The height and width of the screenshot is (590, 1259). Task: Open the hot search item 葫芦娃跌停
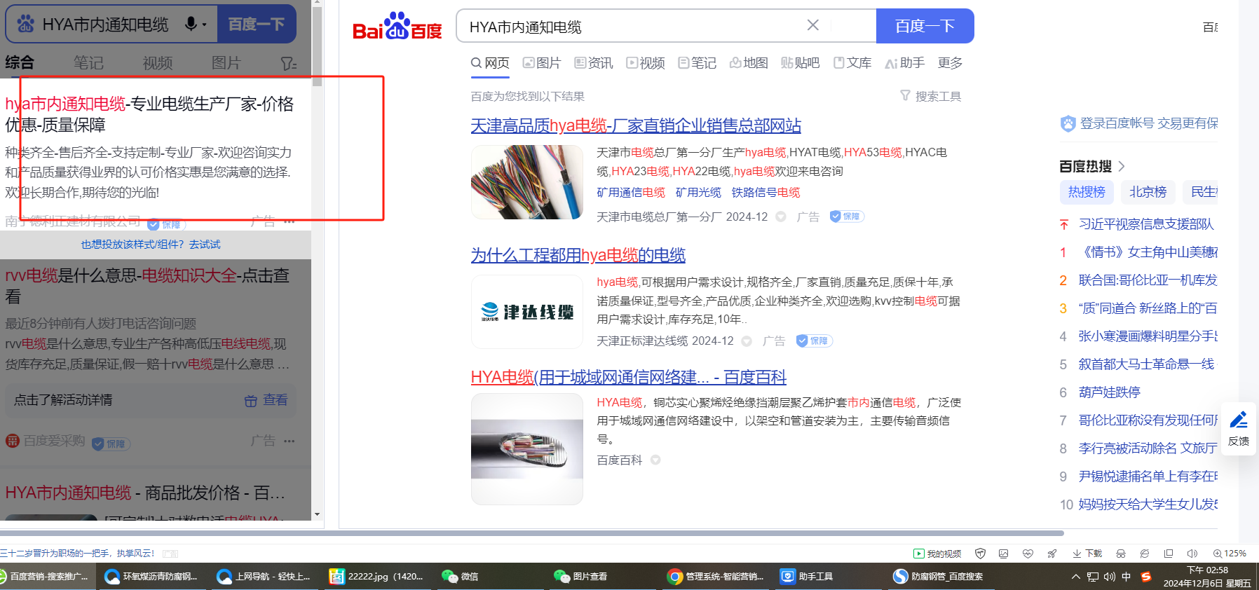[1110, 392]
